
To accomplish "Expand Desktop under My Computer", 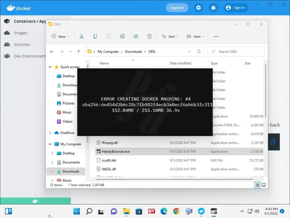I will (x=52, y=153).
